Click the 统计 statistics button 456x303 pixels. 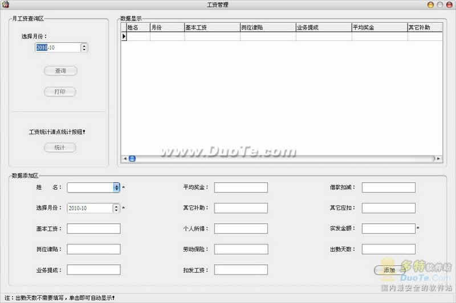(x=60, y=148)
